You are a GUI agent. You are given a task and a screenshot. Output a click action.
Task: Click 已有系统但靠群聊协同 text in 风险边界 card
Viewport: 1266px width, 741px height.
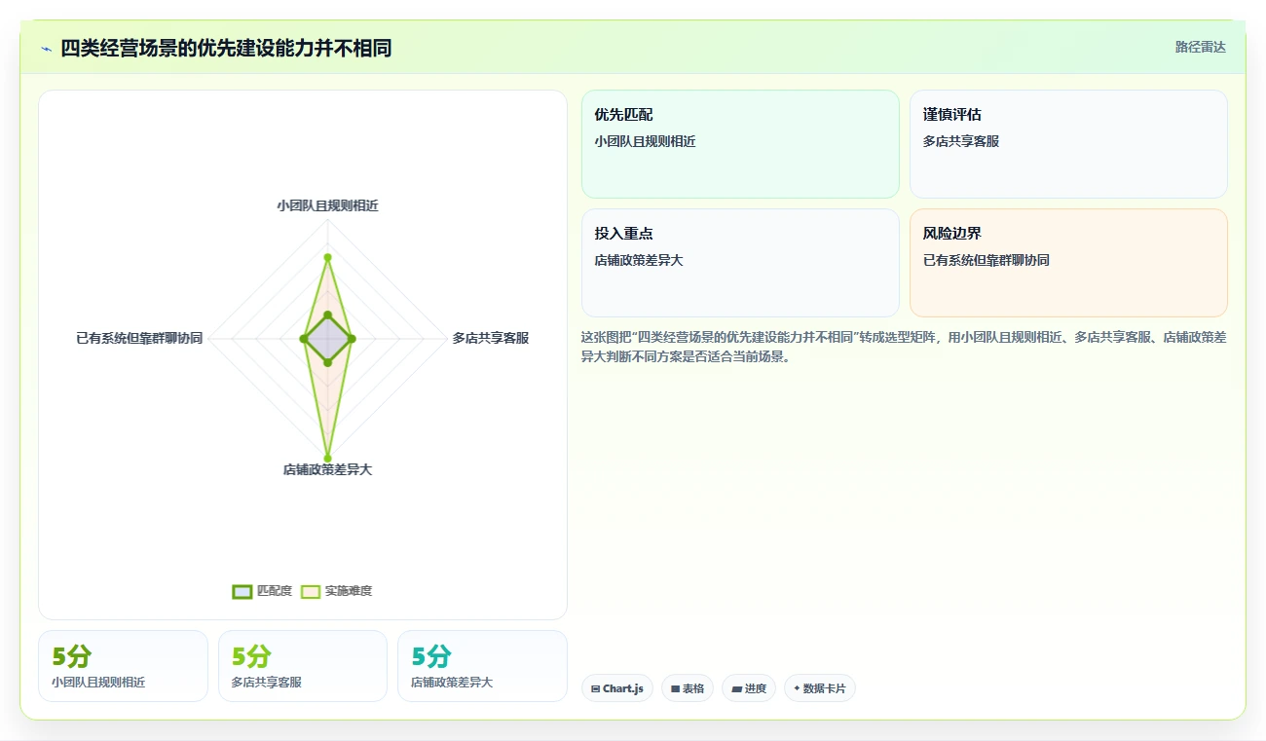point(987,260)
